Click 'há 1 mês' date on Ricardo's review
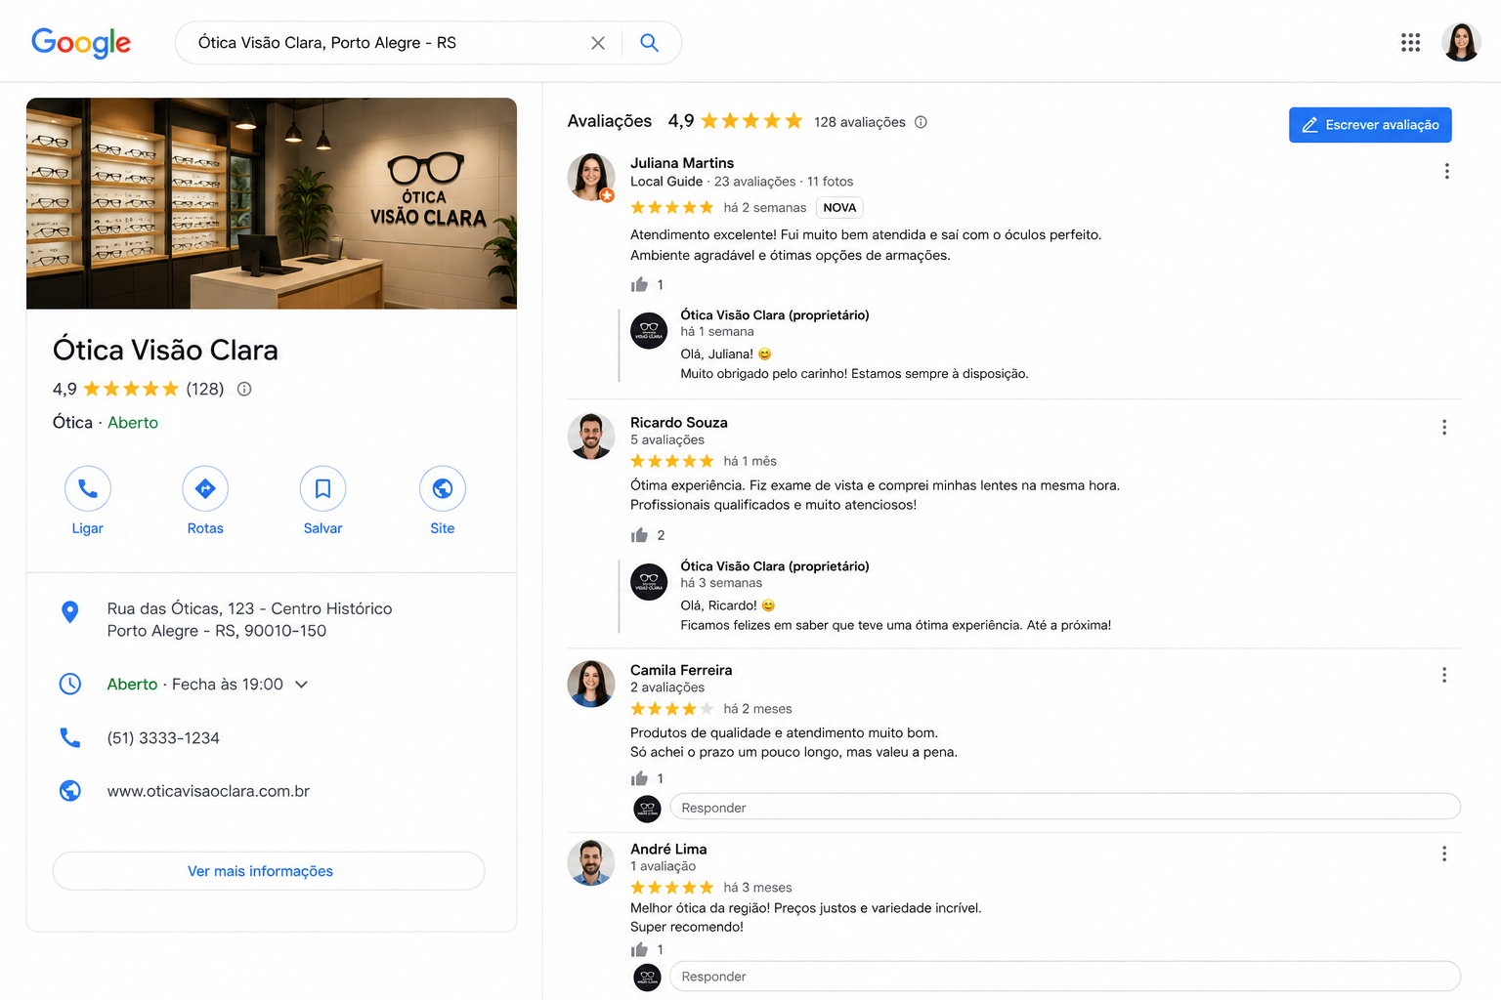Screen dimensions: 1501x1000 click(750, 461)
